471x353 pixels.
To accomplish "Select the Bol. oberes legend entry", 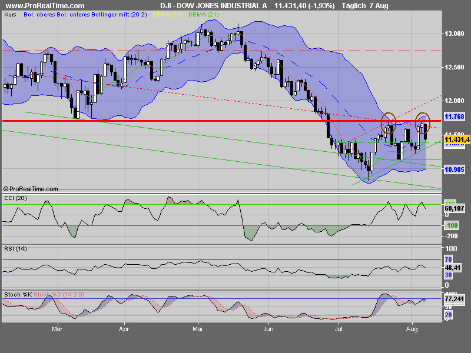I will click(39, 14).
